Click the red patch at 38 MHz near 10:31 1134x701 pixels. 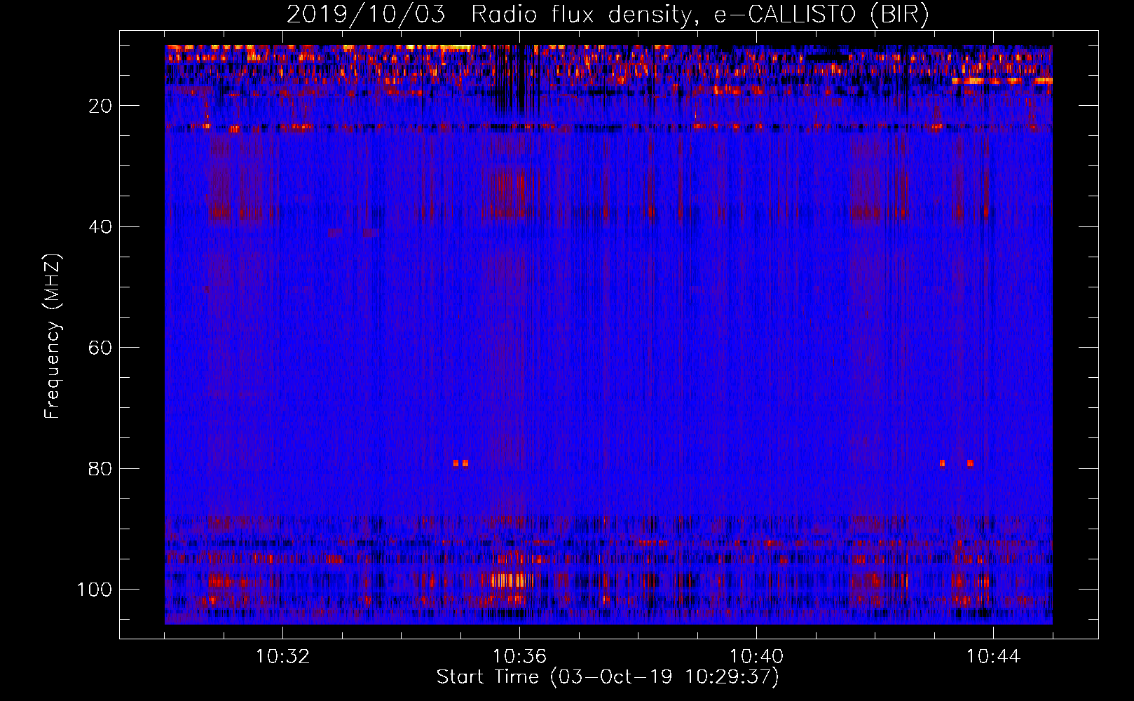(x=219, y=211)
